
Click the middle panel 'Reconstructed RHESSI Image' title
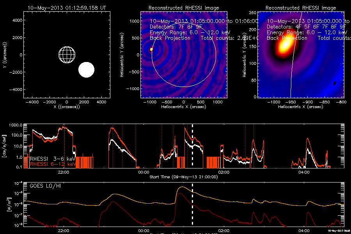184,8
